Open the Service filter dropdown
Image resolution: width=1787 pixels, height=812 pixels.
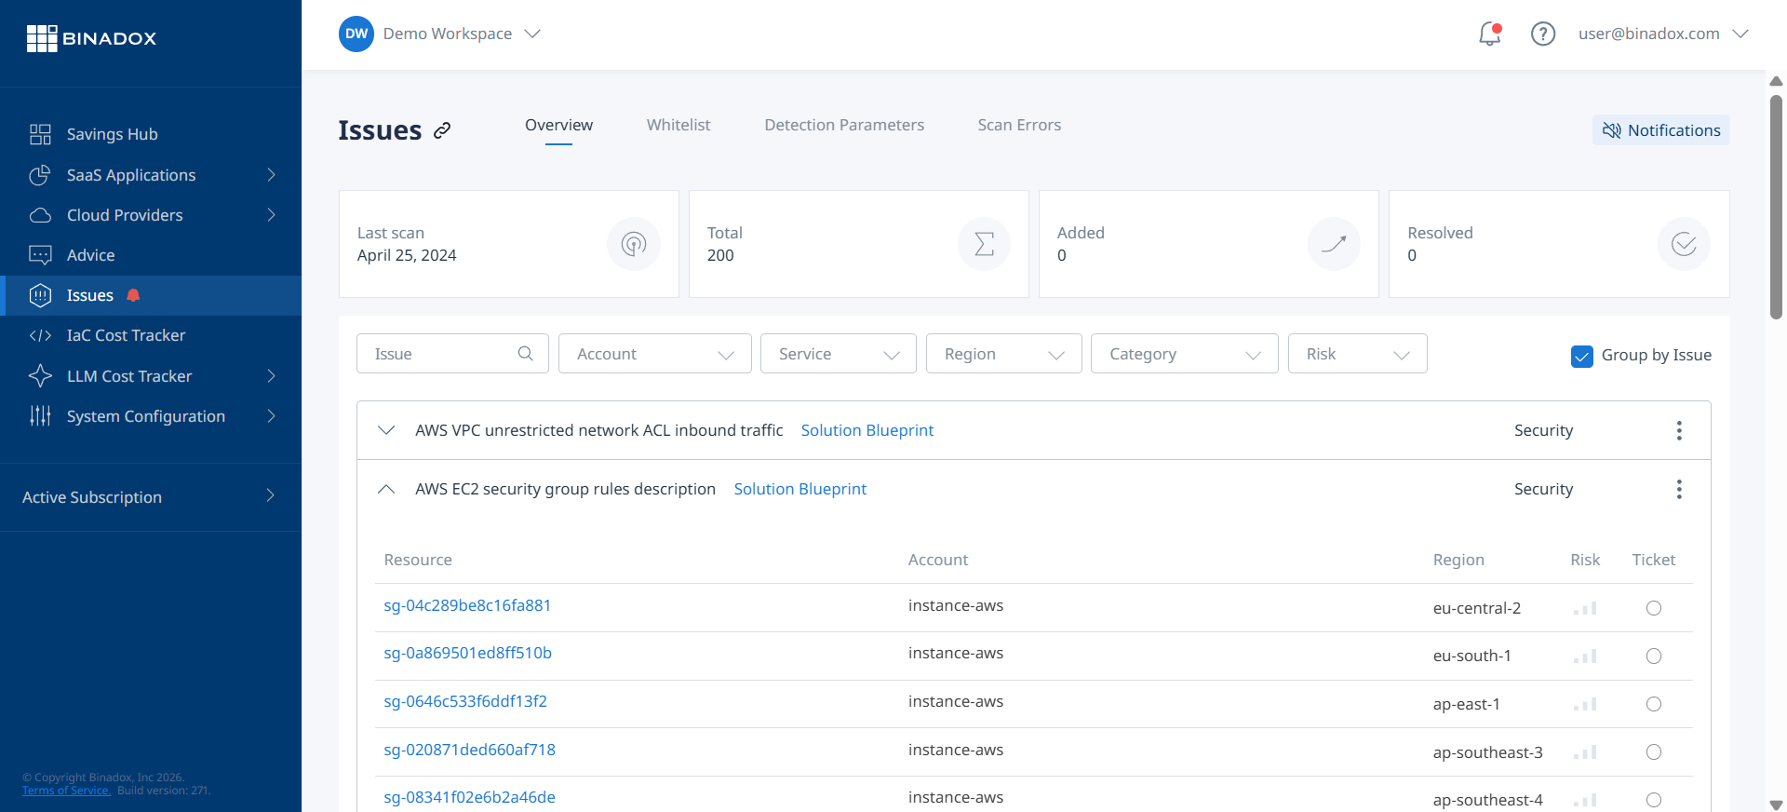(x=839, y=354)
